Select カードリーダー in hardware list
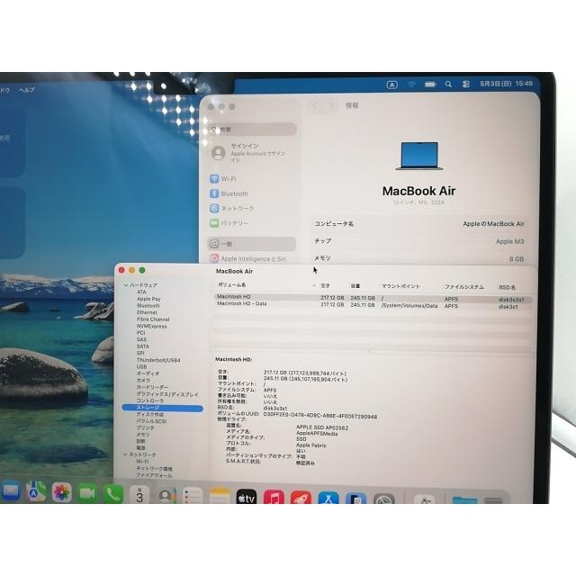Viewport: 576px width, 576px height. click(x=152, y=387)
